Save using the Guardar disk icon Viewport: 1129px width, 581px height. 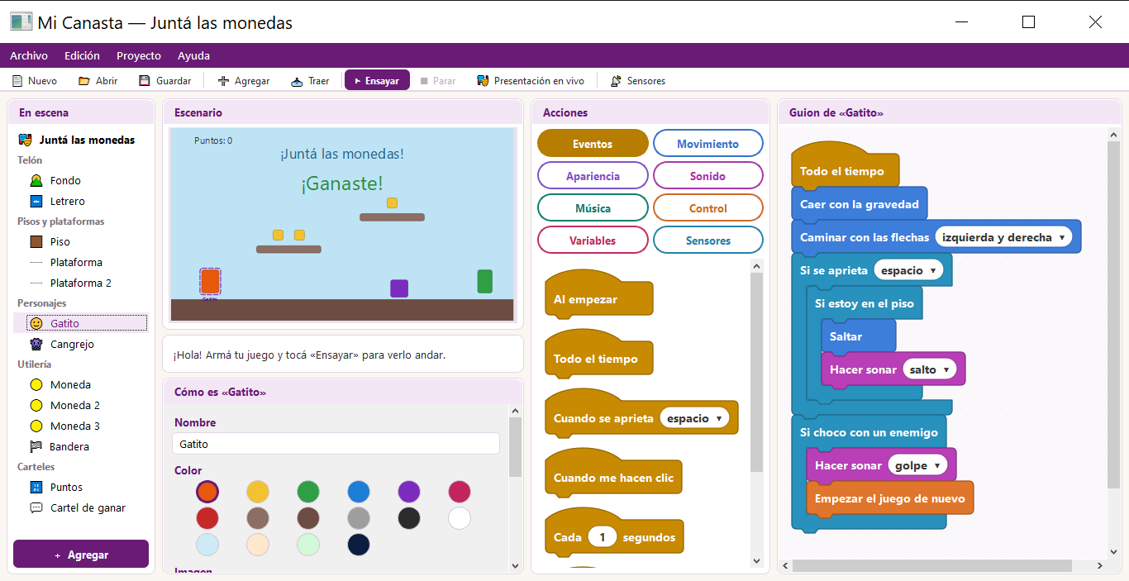(x=145, y=81)
